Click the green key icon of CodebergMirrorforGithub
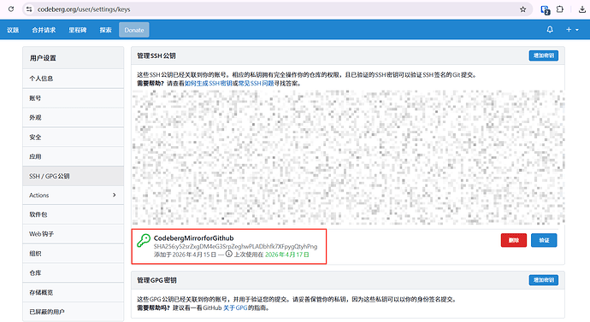590x322 pixels. 144,241
